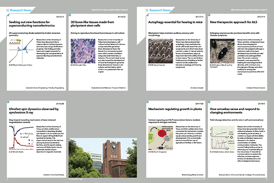Click the Research News icon on right page
The height and width of the screenshot is (183, 274).
pyautogui.click(x=147, y=10)
